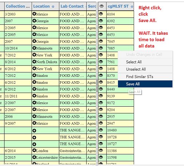Toggle the eye icon in the row with ST 7085

tap(101, 48)
